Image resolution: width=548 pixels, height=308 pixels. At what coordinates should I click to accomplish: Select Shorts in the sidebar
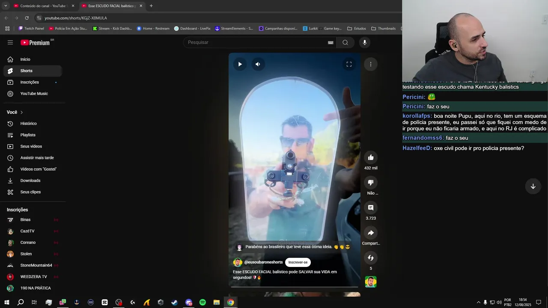point(33,71)
